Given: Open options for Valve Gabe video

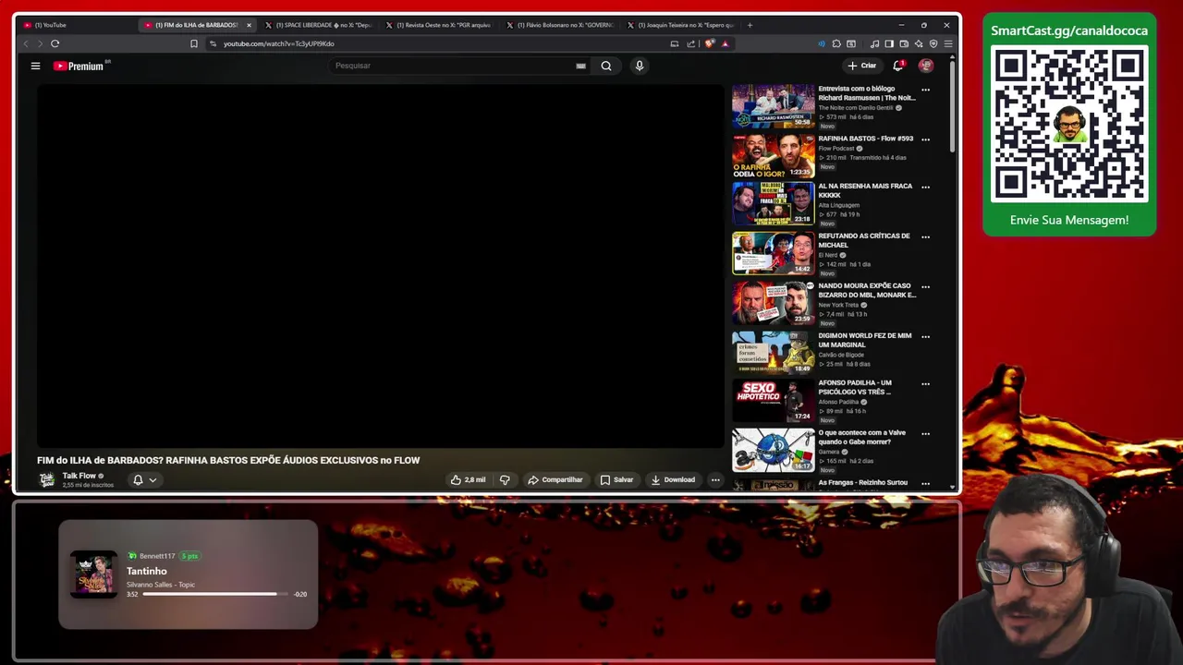Looking at the screenshot, I should (x=925, y=434).
